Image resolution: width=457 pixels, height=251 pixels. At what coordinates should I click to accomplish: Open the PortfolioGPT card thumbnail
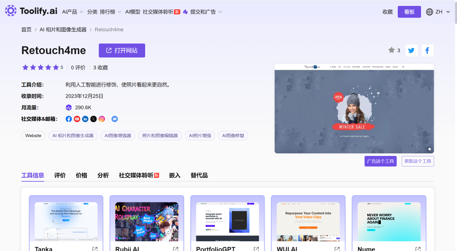[228, 221]
